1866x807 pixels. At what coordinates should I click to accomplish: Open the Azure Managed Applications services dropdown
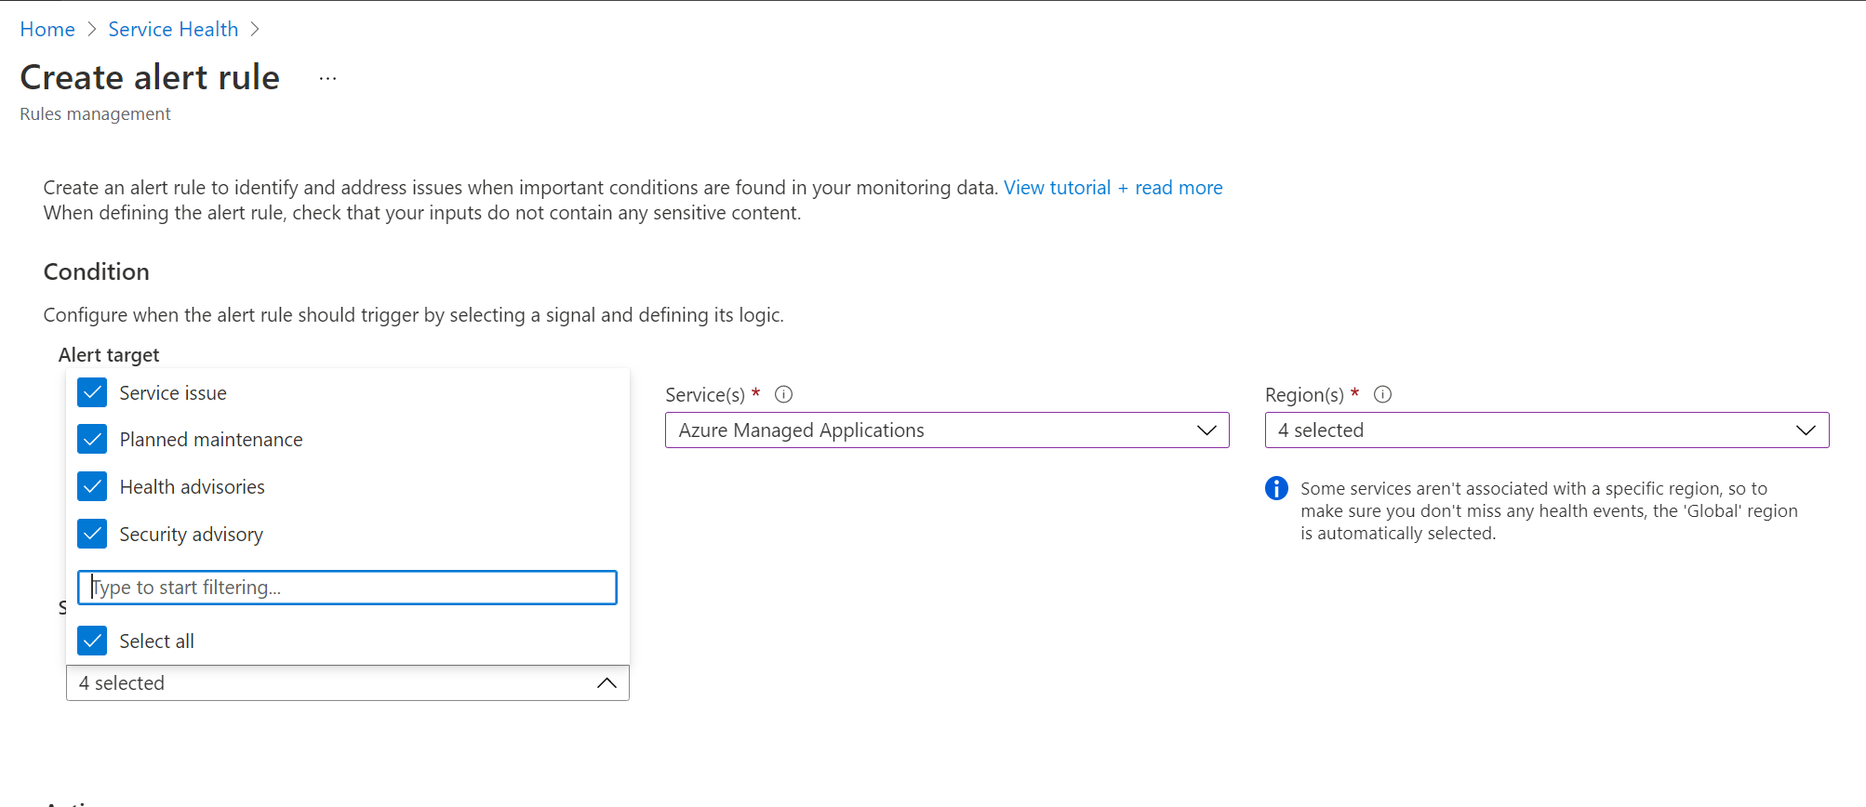pos(947,430)
